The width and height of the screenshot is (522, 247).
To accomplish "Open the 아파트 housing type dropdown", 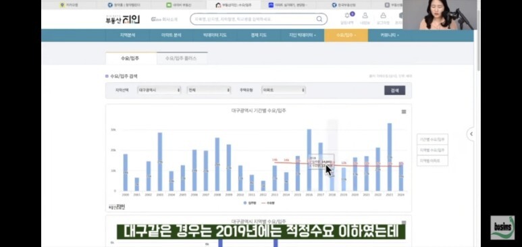I will [x=284, y=90].
